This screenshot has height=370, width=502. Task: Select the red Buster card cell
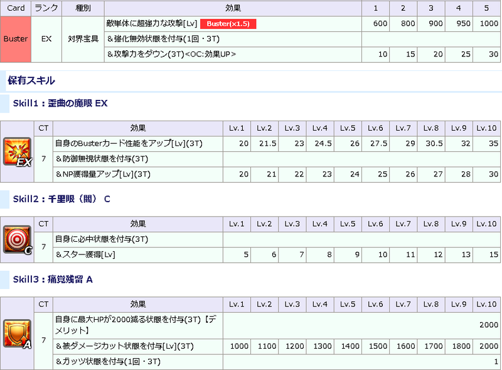[16, 39]
